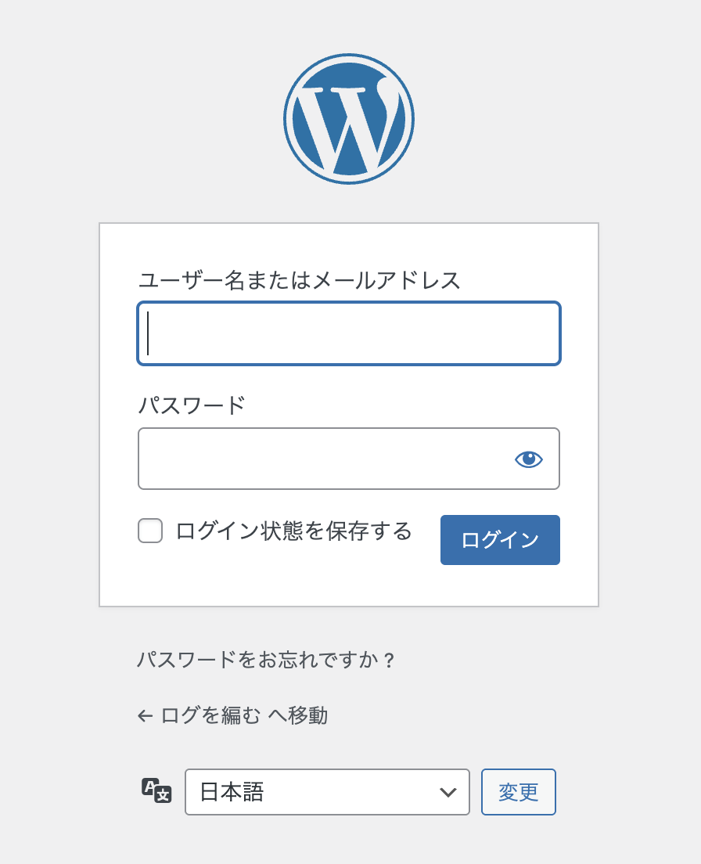Enable the ログイン状態を保存する checkbox

point(150,531)
